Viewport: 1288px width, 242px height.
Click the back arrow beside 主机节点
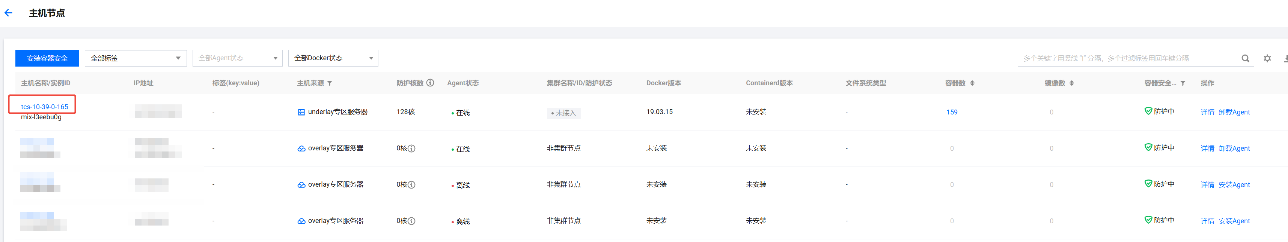pos(9,13)
